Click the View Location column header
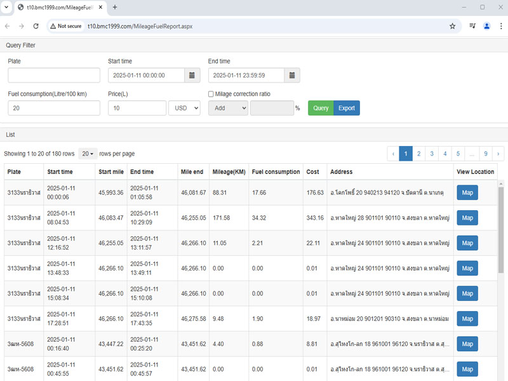The width and height of the screenshot is (508, 381). pos(475,172)
